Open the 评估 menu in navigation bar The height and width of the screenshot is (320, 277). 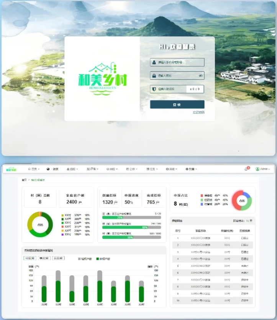[92, 169]
